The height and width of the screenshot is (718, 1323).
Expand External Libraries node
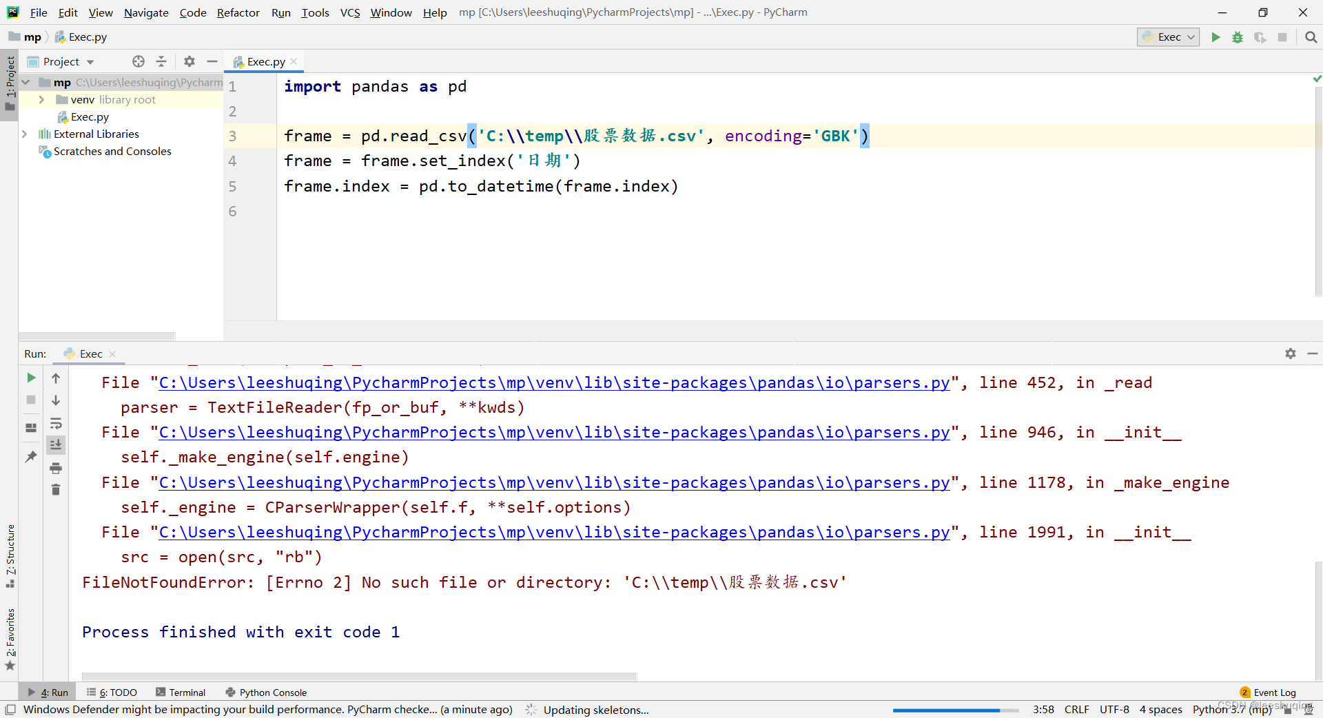coord(25,134)
